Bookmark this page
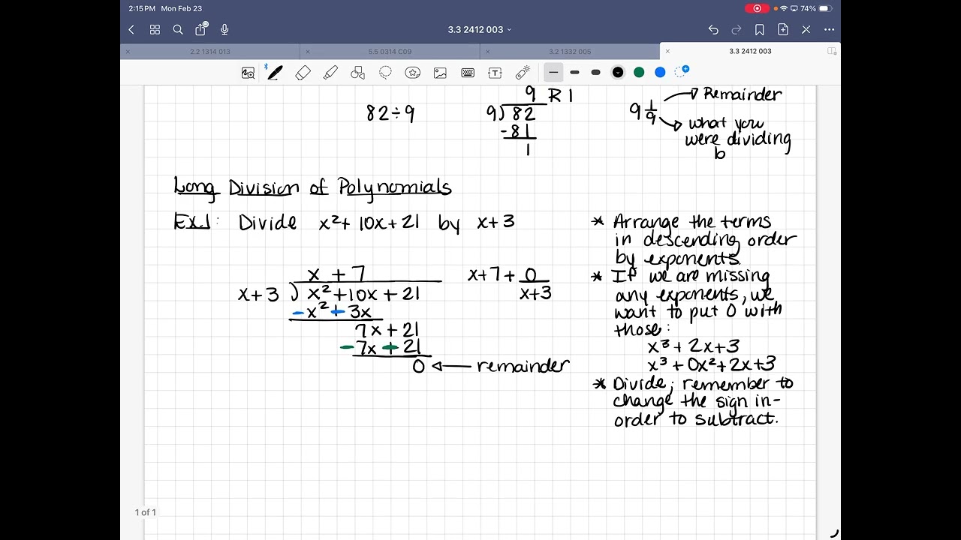The image size is (961, 540). coord(760,29)
